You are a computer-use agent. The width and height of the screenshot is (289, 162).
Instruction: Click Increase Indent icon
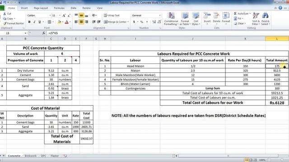point(99,22)
